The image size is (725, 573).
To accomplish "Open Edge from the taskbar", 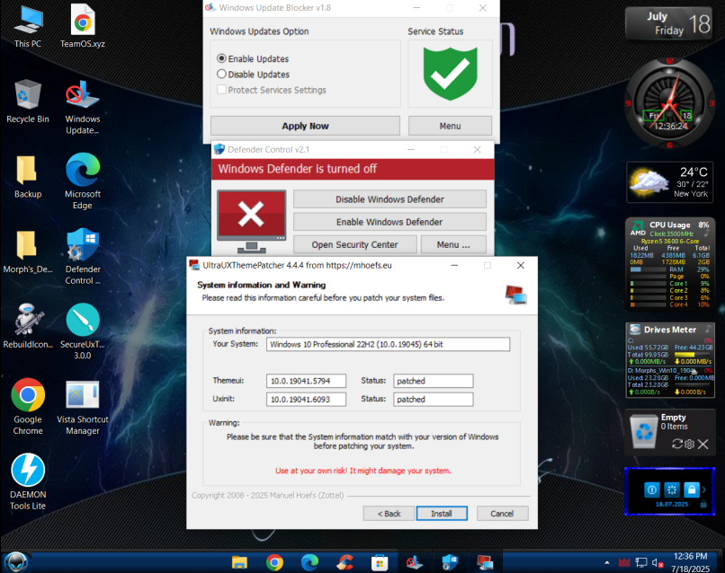I will [x=309, y=562].
